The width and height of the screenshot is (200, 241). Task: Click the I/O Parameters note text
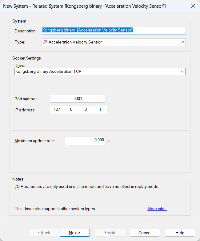click(86, 186)
